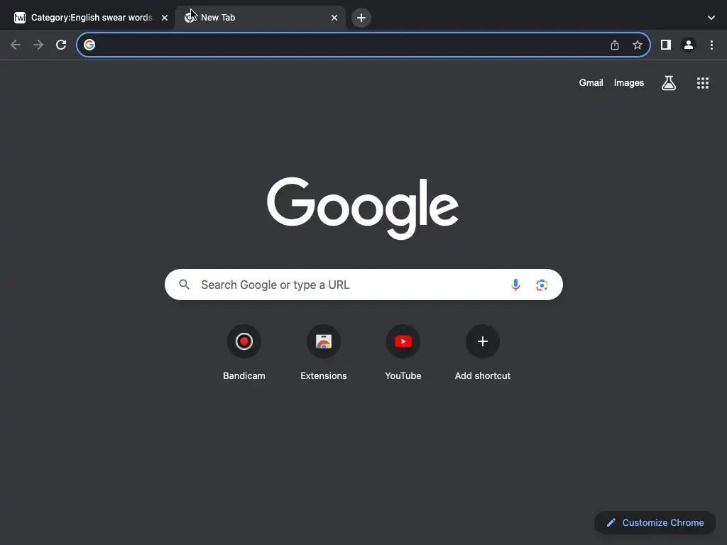Click the Google logo
Viewport: 727px width, 545px height.
tap(363, 208)
